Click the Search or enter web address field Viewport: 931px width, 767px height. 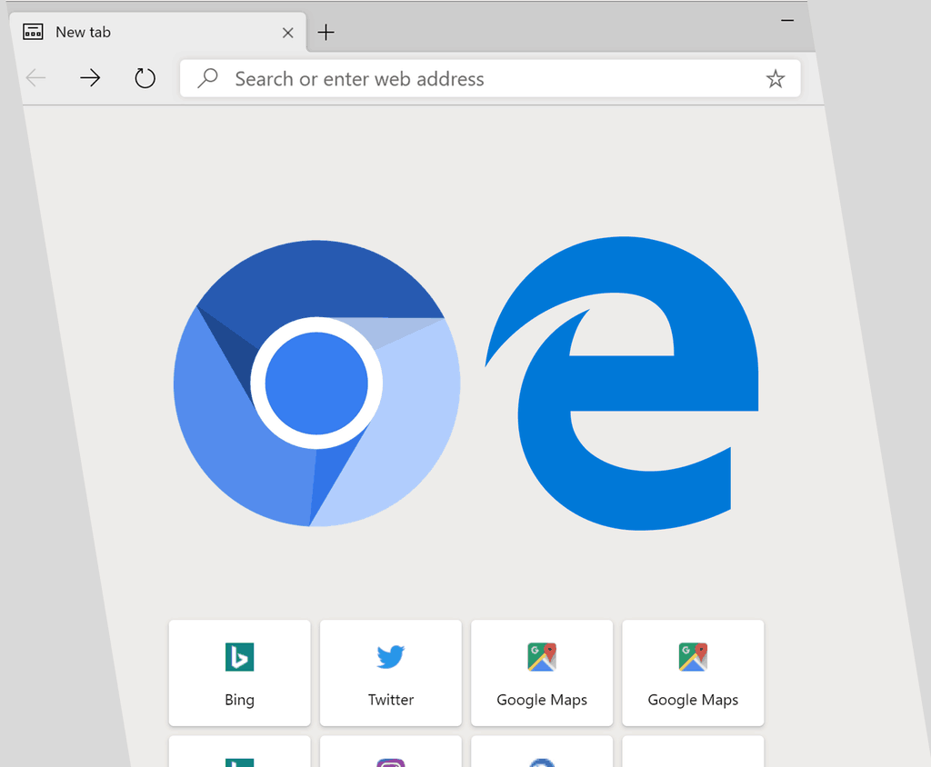point(490,78)
